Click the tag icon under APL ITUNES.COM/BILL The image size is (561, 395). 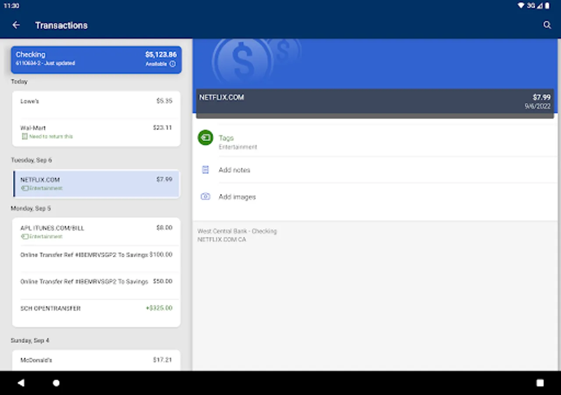25,237
